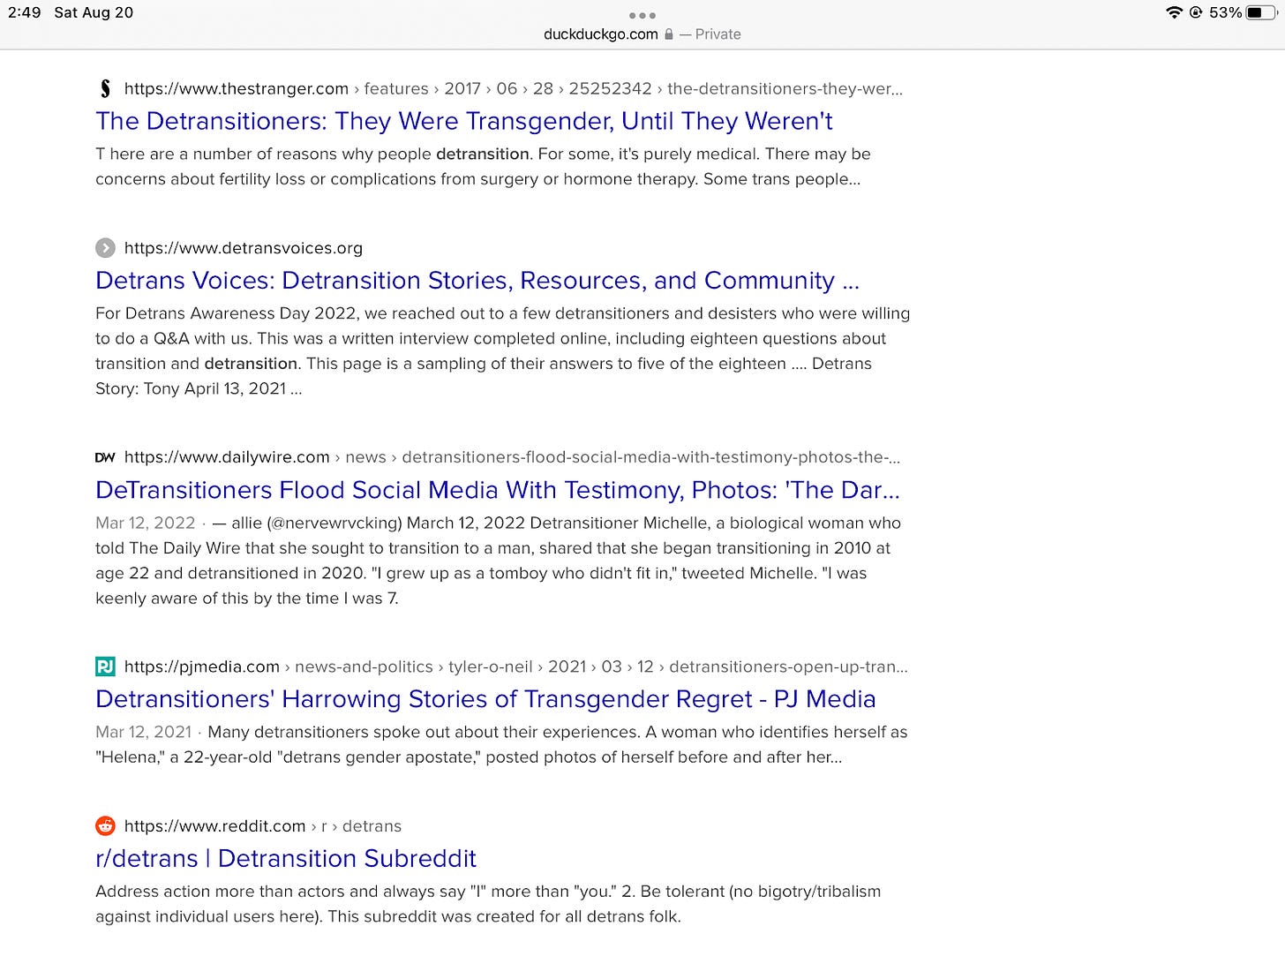Viewport: 1285px width, 964px height.
Task: Open Detrans Voices result title link
Action: [477, 281]
